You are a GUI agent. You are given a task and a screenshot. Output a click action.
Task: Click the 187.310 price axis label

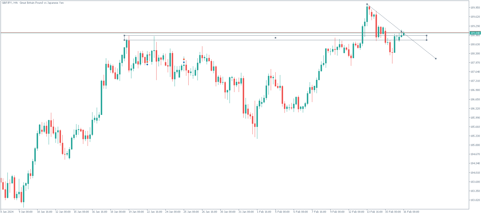475,81
